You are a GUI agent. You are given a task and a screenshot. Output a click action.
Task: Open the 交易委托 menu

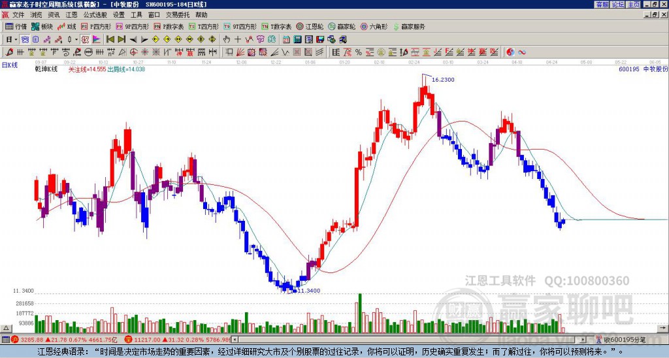coord(178,15)
